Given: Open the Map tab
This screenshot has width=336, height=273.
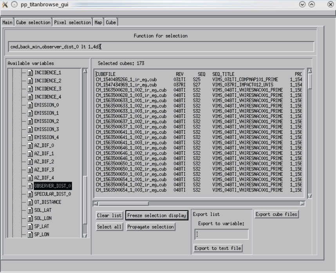Looking at the screenshot, I should tap(98, 22).
